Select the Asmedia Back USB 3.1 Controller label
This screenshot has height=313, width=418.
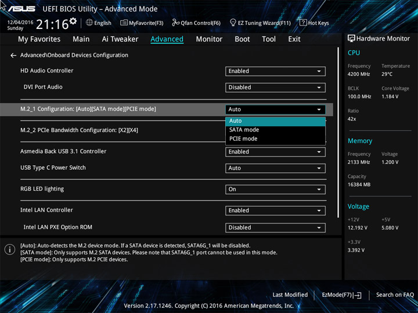63,151
